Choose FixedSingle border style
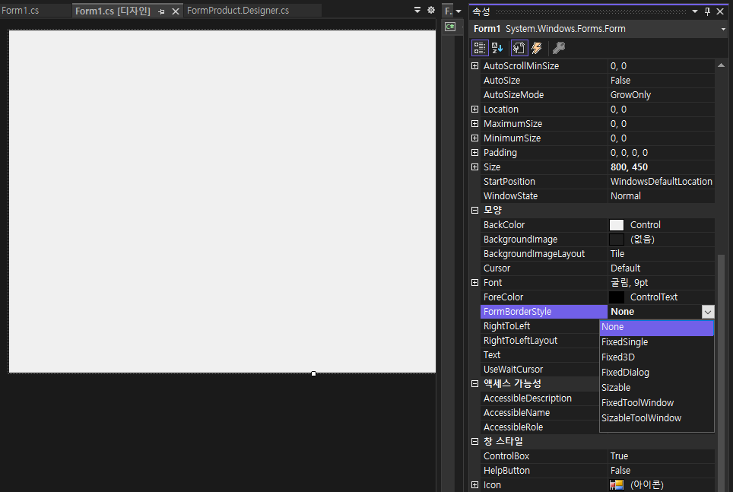 click(656, 342)
